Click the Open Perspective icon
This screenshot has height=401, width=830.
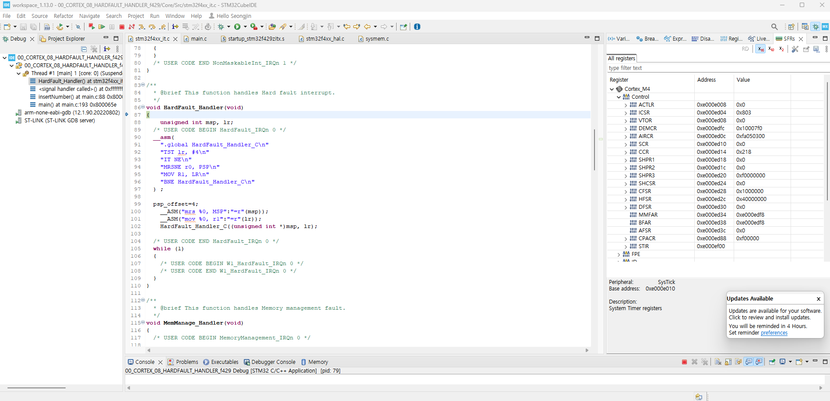791,27
